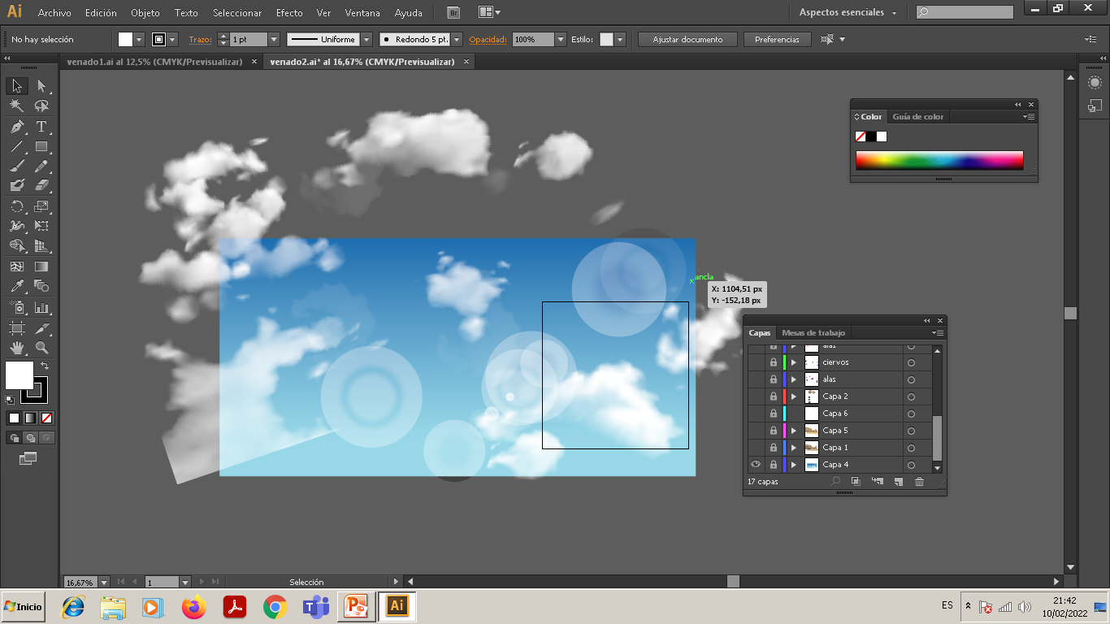The width and height of the screenshot is (1110, 624).
Task: Switch to venado1.ai document tab
Action: (154, 62)
